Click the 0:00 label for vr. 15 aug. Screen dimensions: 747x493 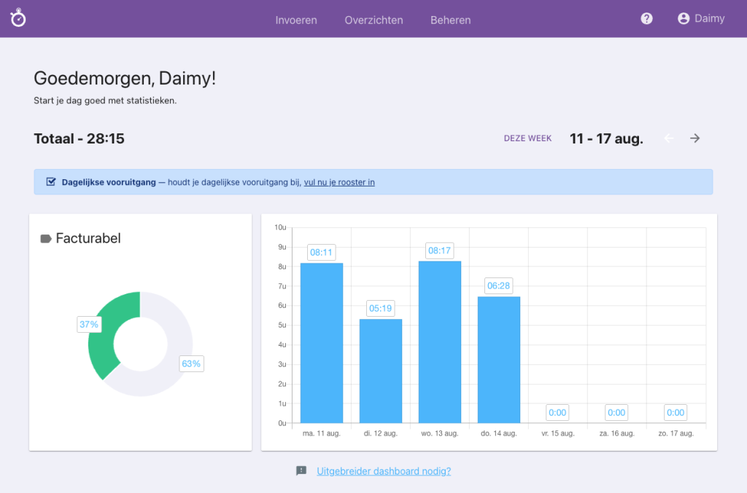pos(557,412)
